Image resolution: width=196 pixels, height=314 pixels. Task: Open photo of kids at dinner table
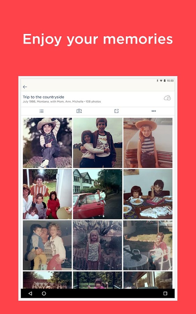(148, 194)
